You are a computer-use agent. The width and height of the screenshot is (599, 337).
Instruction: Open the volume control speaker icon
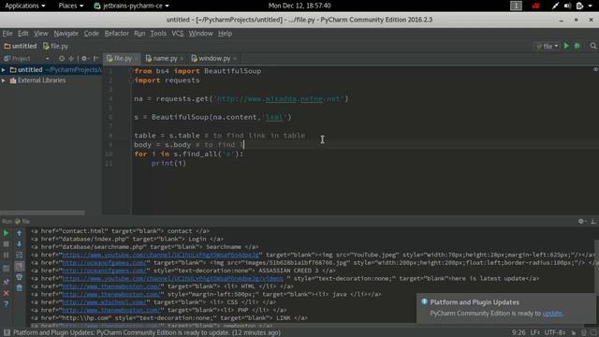coord(567,6)
